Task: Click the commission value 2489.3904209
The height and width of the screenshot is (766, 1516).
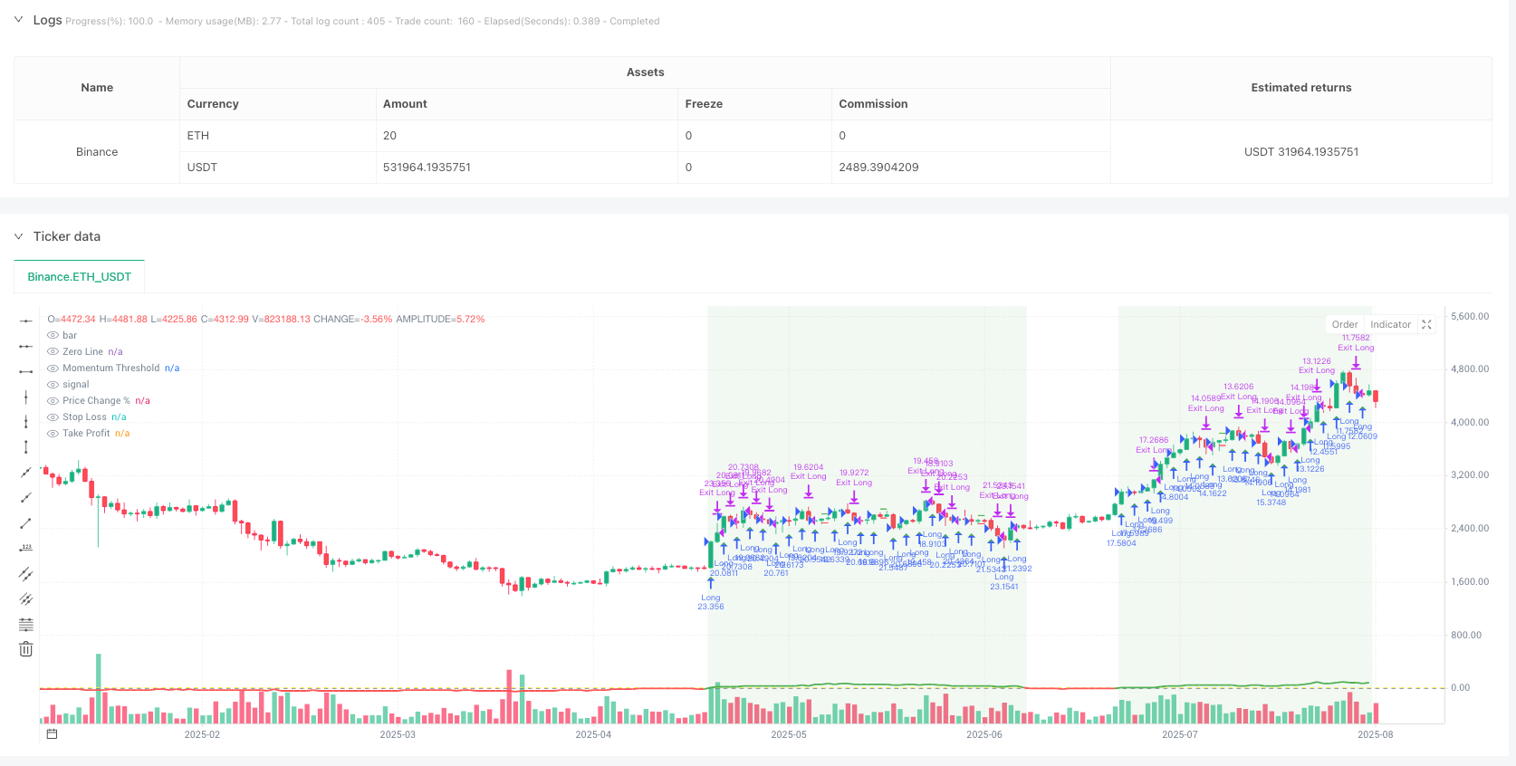Action: click(x=878, y=168)
